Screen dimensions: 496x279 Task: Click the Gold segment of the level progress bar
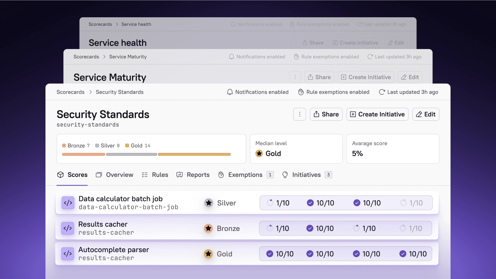[194, 154]
